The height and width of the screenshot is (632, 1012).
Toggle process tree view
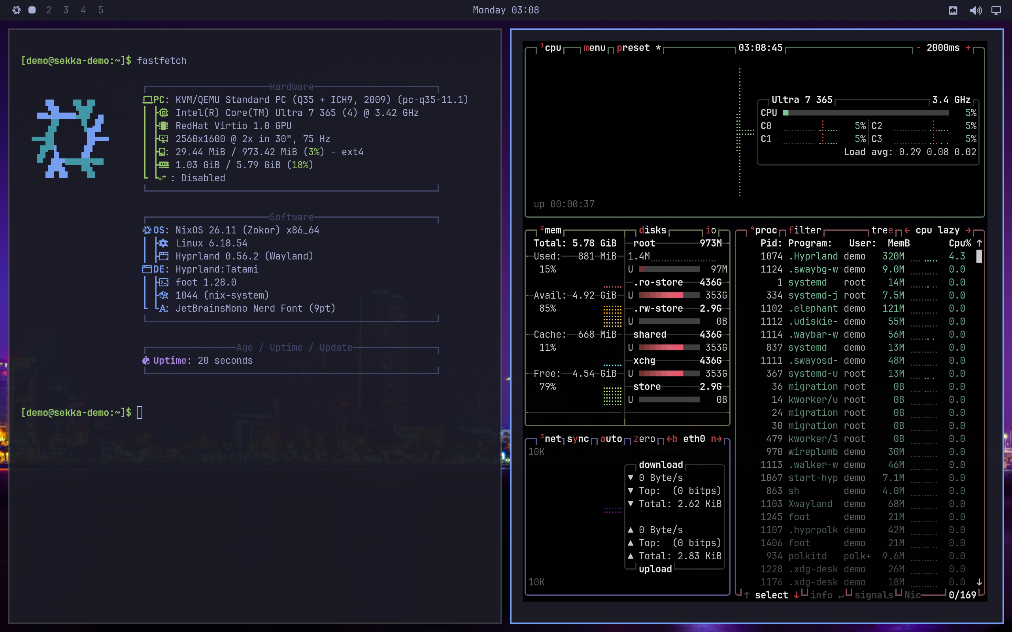882,230
